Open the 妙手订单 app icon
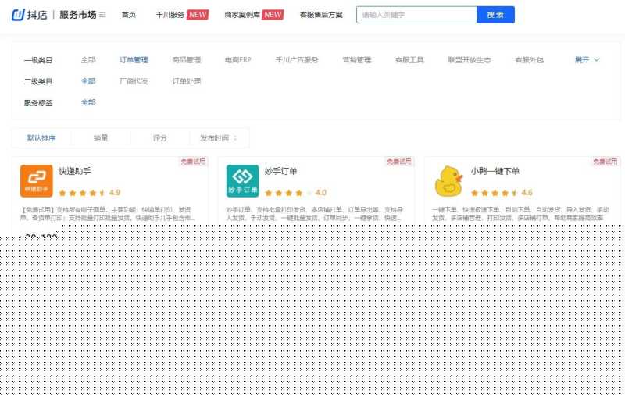 tap(242, 181)
